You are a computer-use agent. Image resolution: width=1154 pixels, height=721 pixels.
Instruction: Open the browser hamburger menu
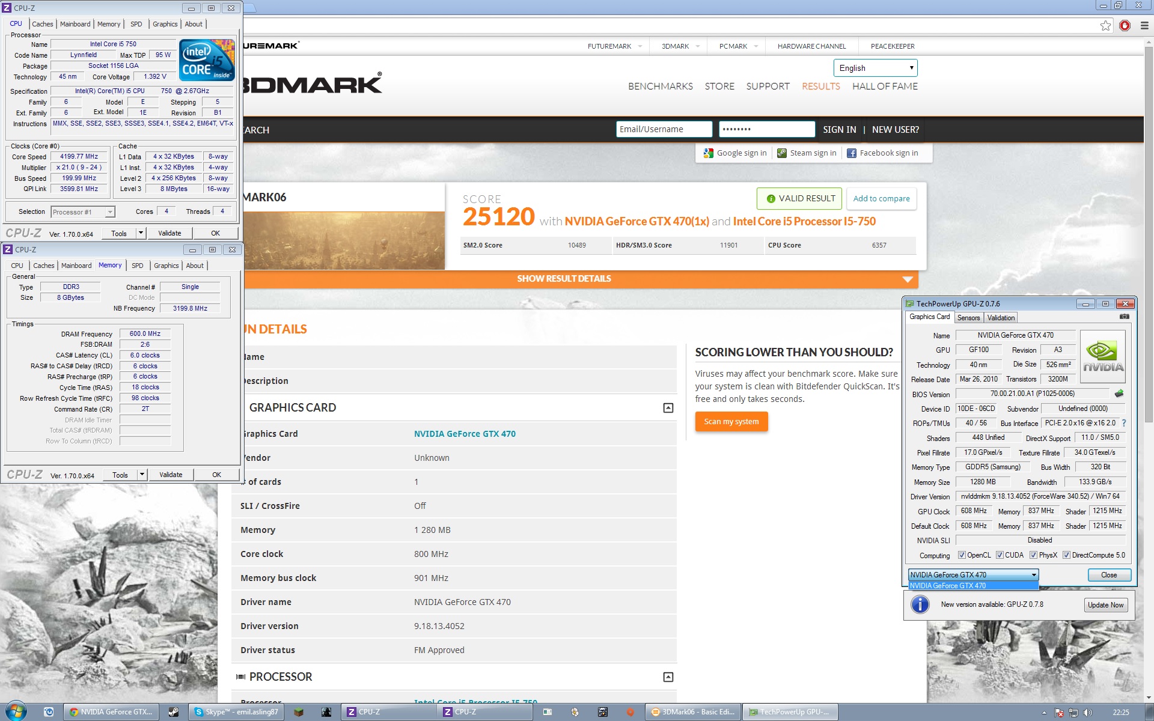pos(1144,25)
